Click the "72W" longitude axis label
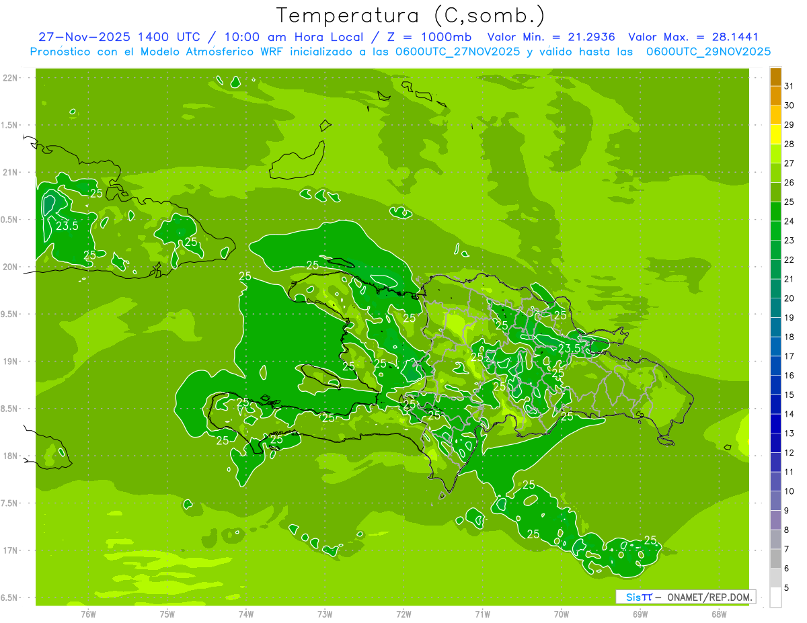Screen dimensions: 807x623 click(x=403, y=614)
